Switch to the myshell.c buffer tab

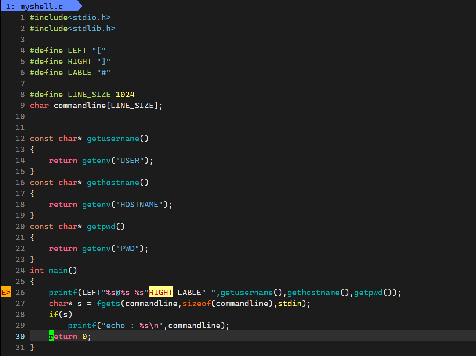tap(41, 6)
